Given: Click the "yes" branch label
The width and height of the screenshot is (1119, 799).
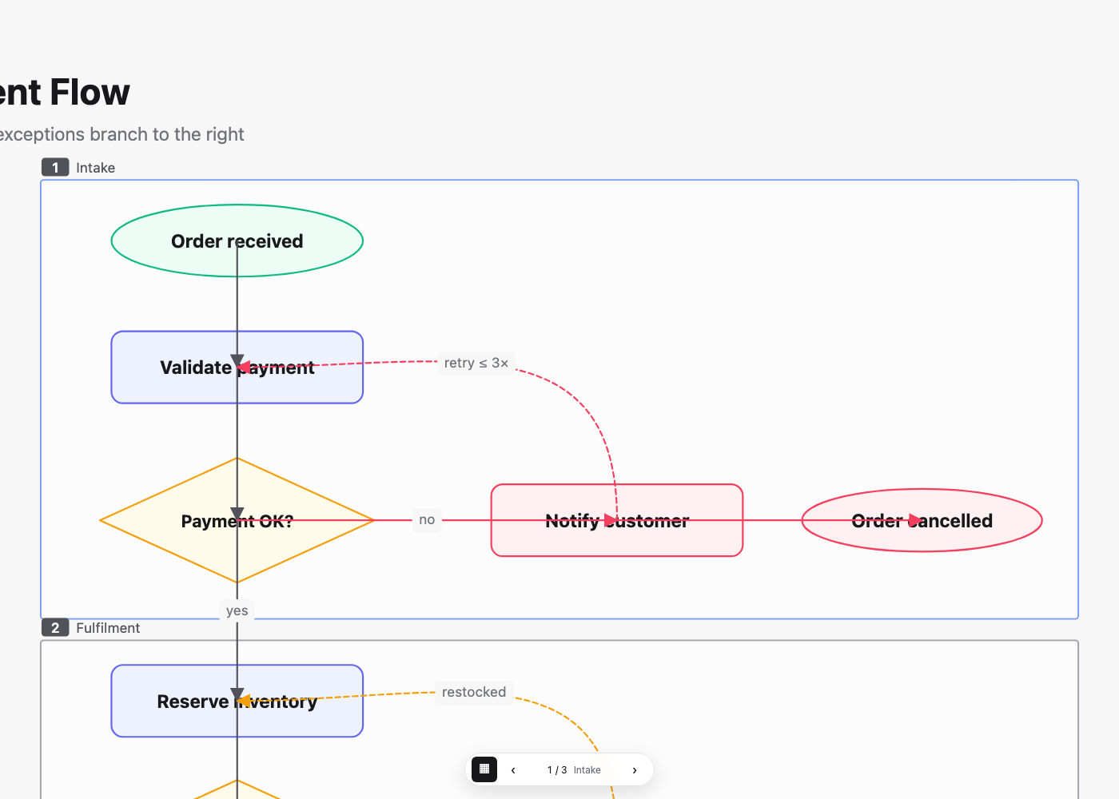Looking at the screenshot, I should point(237,610).
